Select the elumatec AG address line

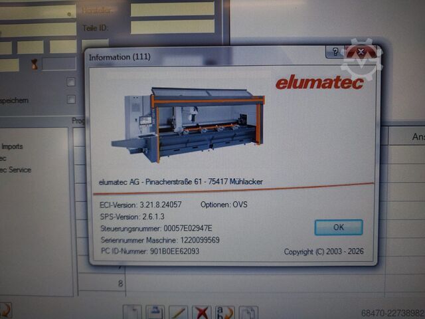[181, 181]
